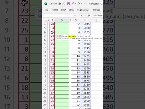
Task: Click cell H18 with value 5675
Action: pyautogui.click(x=85, y=81)
